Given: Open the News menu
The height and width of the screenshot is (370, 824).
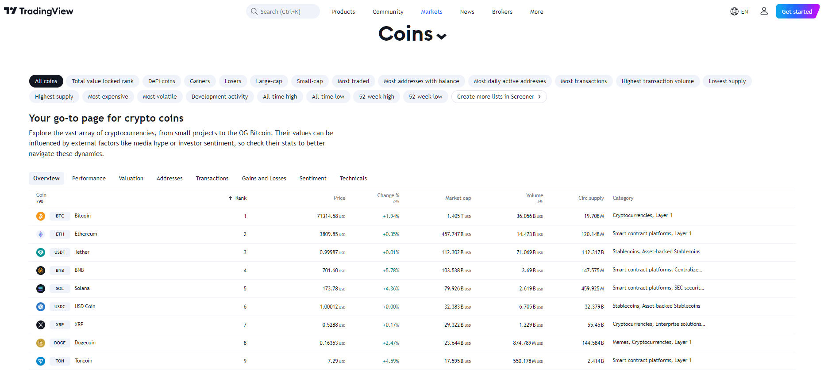Looking at the screenshot, I should pyautogui.click(x=467, y=12).
